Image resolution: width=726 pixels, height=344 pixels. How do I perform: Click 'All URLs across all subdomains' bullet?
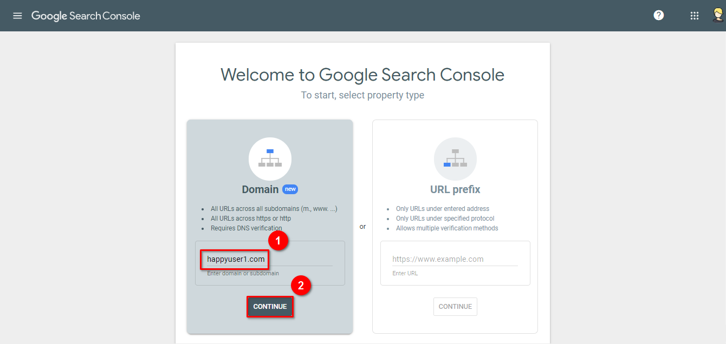274,209
